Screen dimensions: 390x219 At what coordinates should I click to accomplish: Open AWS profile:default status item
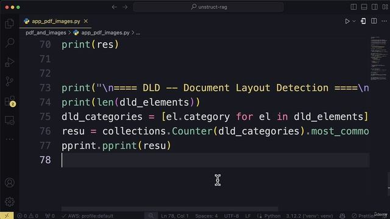click(x=88, y=216)
